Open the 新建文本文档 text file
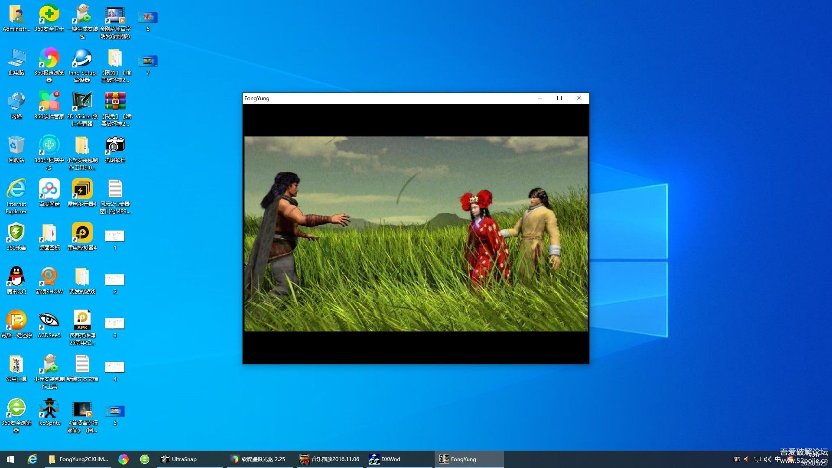Screen dimensions: 832x468 pos(82,368)
